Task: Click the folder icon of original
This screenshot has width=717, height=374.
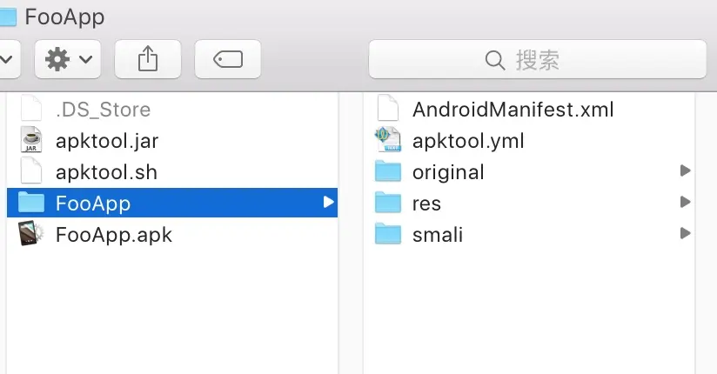Action: coord(388,171)
